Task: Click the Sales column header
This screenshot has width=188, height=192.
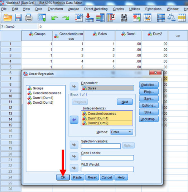Action: (x=100, y=36)
